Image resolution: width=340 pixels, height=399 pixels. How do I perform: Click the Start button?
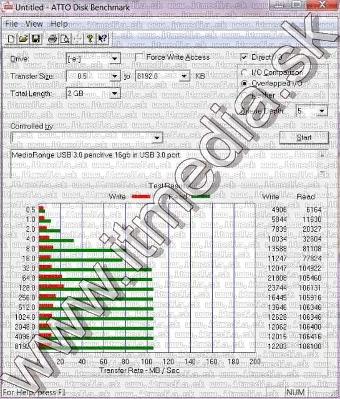pos(304,138)
